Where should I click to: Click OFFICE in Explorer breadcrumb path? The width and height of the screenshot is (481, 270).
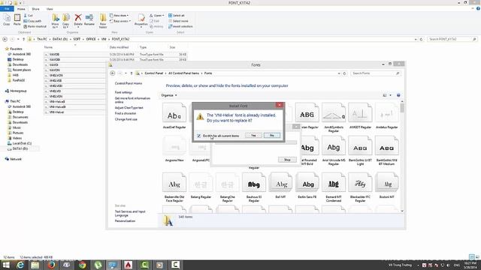[x=91, y=39]
